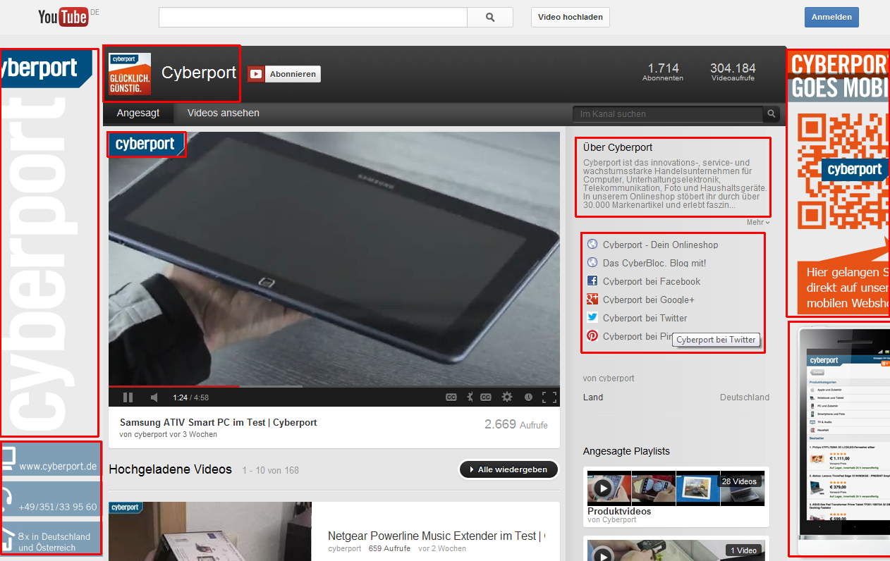Click the Über Cyberport heading
This screenshot has height=561, width=890.
coord(618,147)
